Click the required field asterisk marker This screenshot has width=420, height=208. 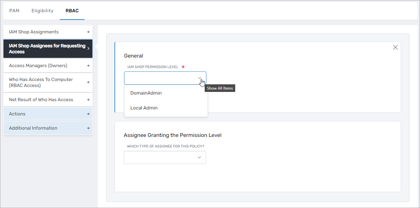183,66
